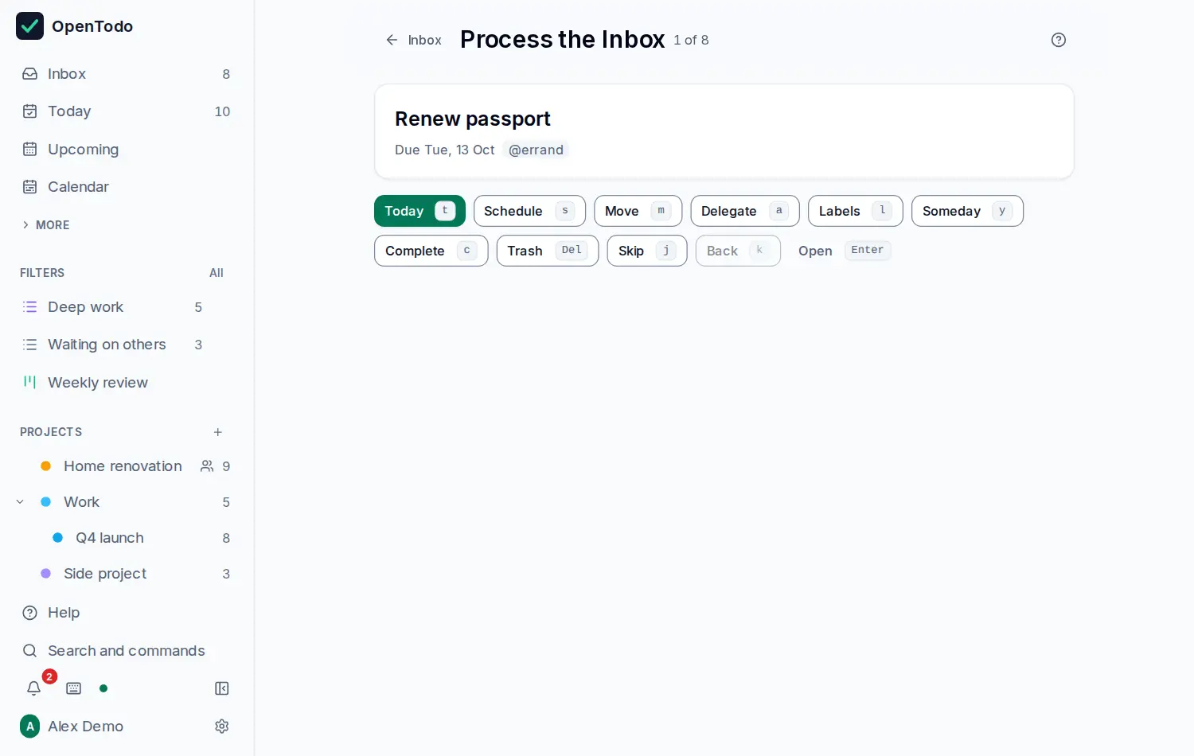Click the Deep work list icon
This screenshot has height=756, width=1194.
(30, 307)
